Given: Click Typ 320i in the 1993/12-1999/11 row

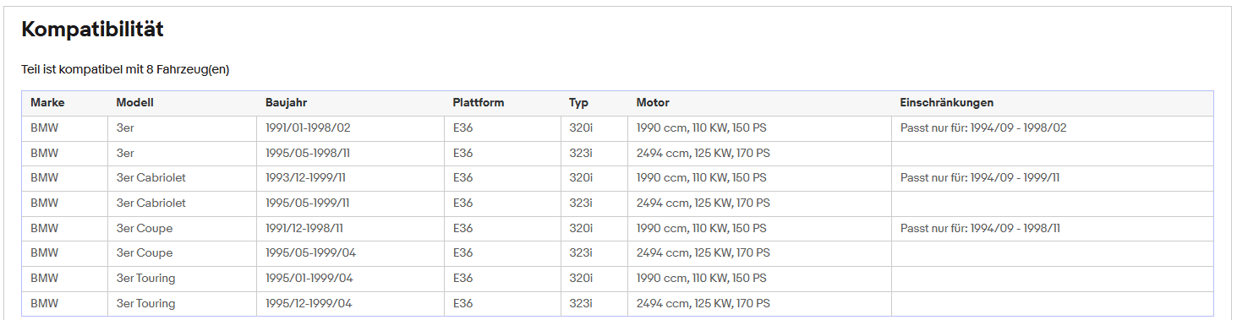Looking at the screenshot, I should click(x=582, y=178).
